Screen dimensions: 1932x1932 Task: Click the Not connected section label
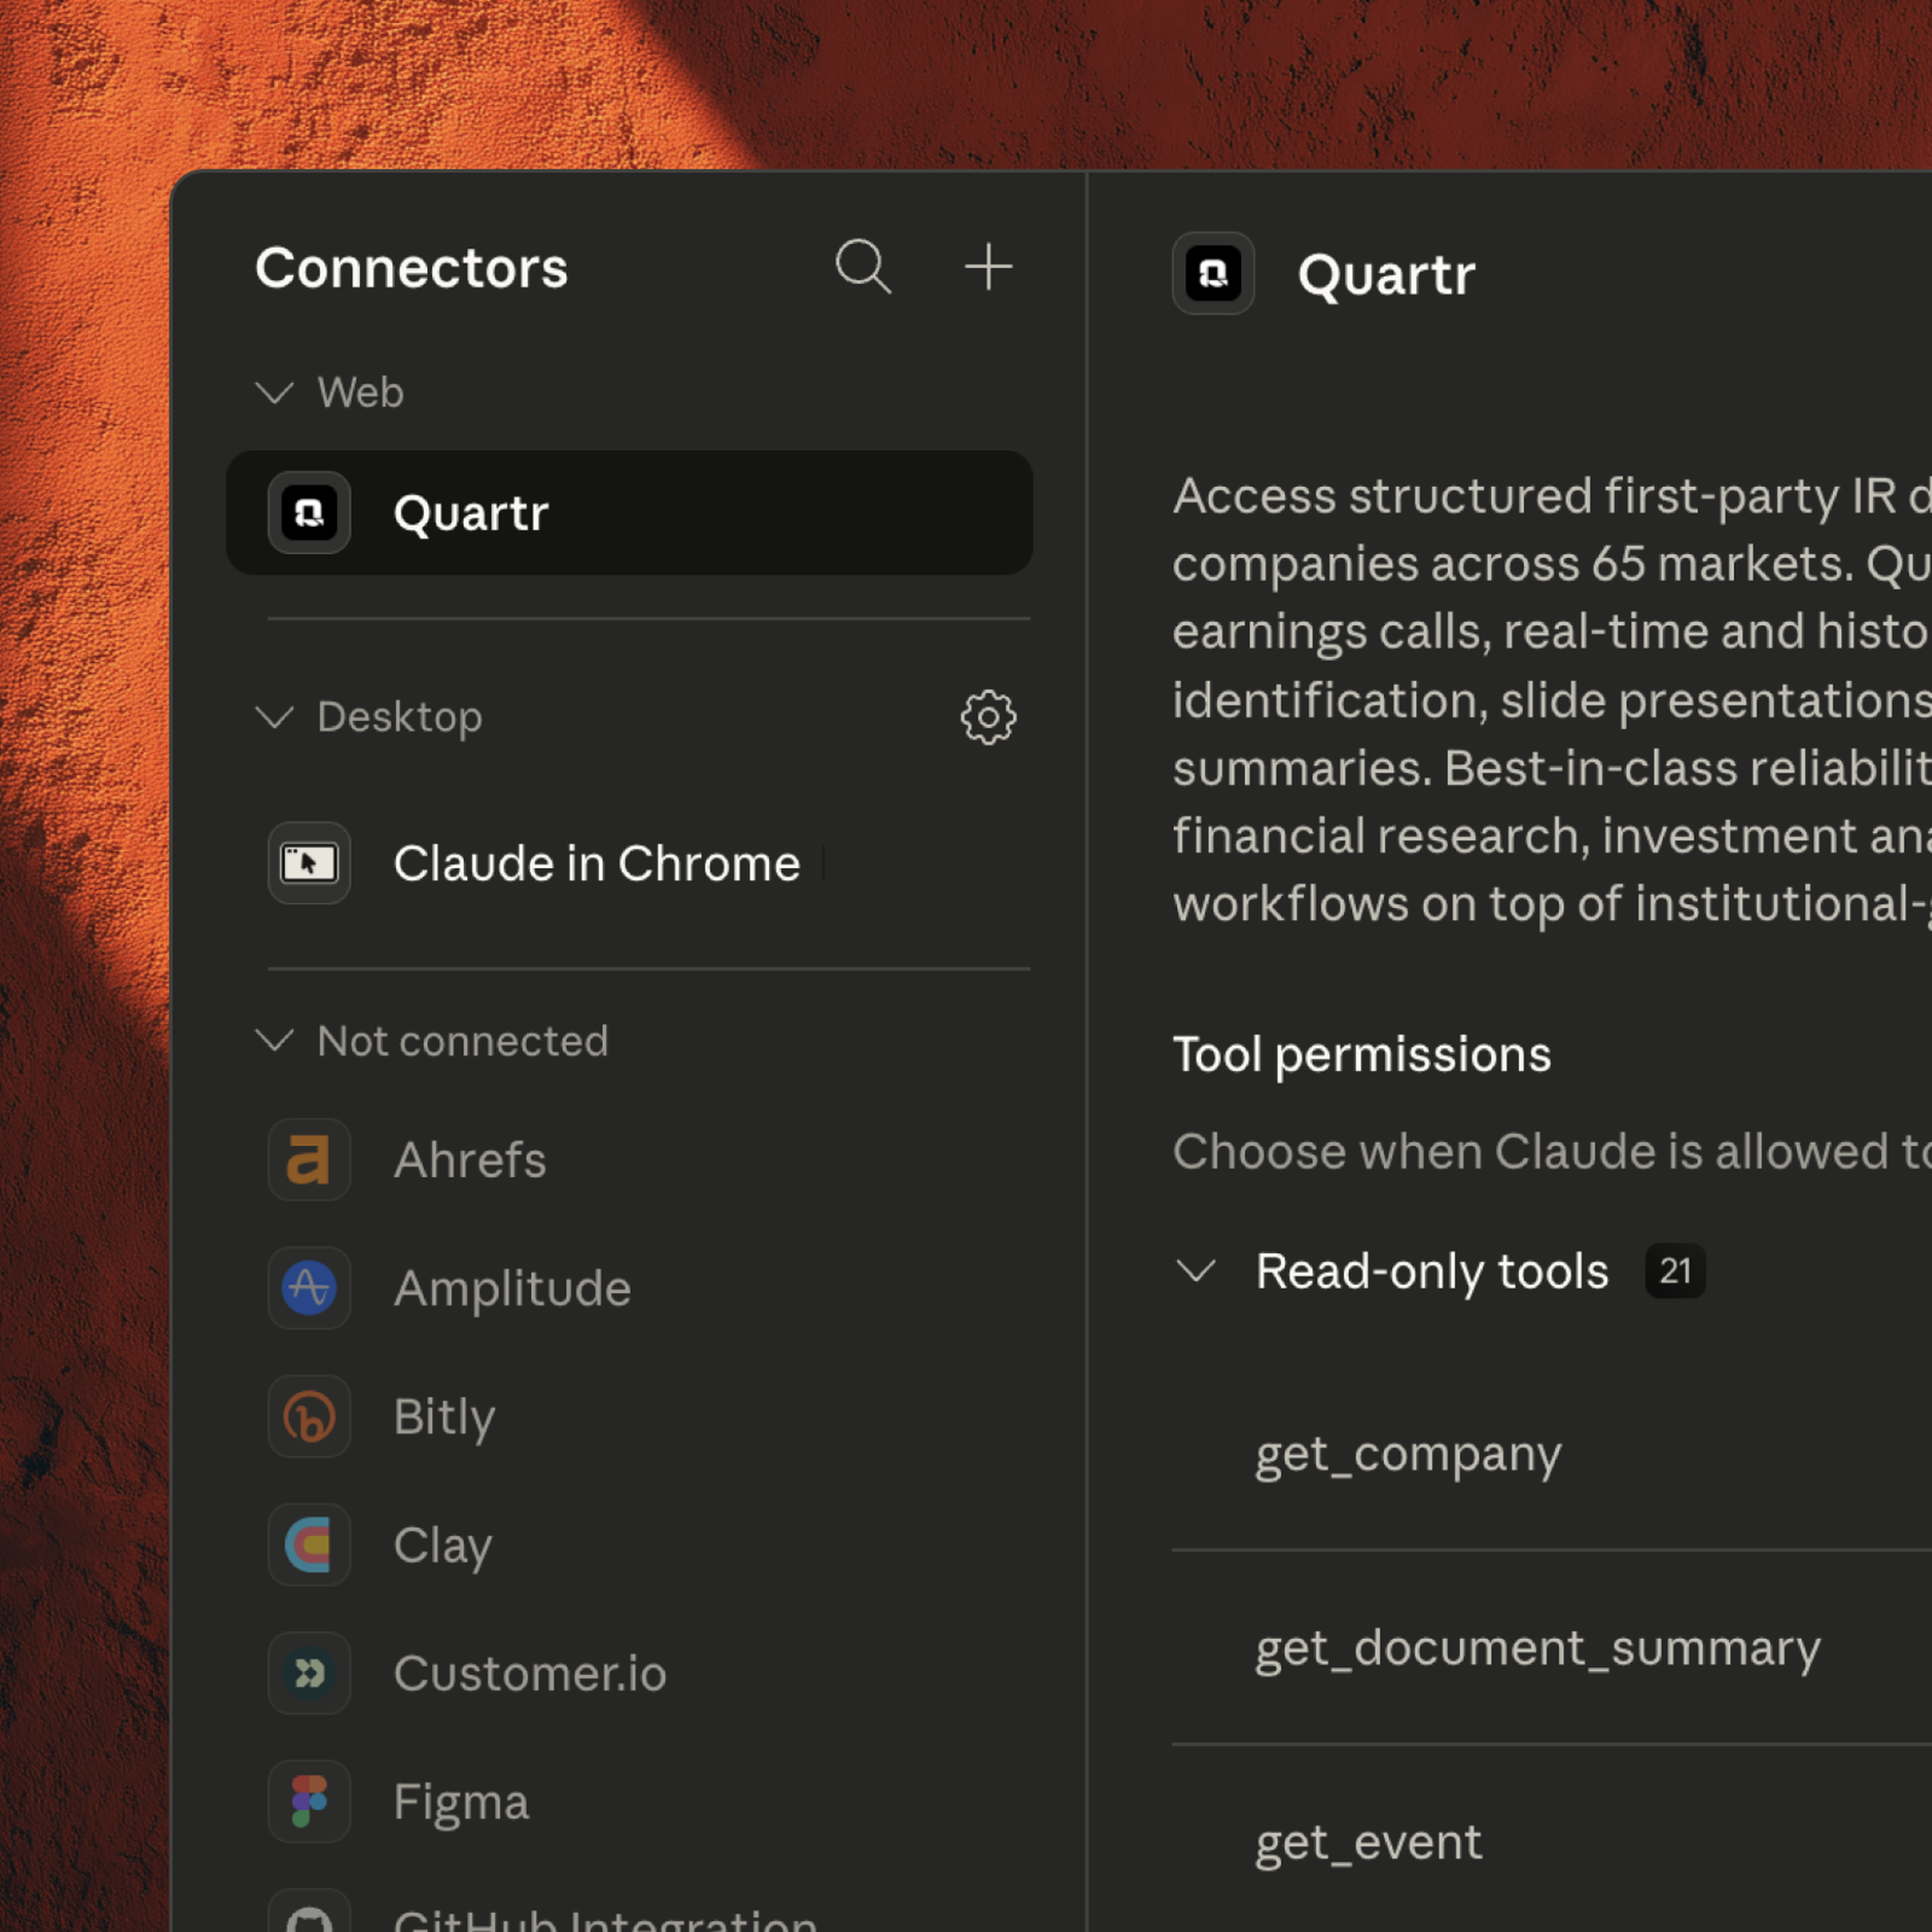tap(463, 1041)
